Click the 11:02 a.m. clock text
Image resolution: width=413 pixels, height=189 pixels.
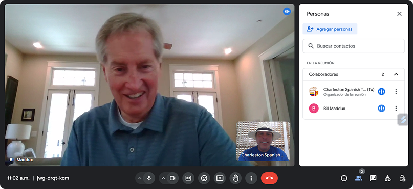(18, 178)
